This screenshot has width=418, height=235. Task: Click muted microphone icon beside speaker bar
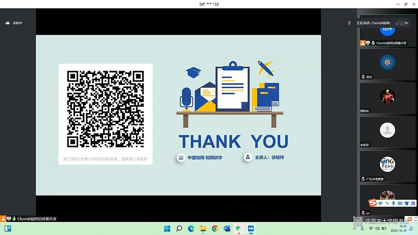349,23
